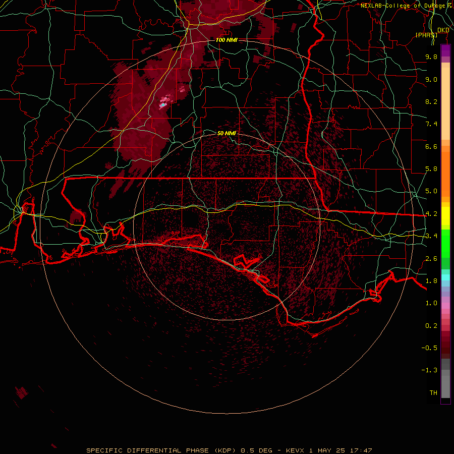Viewport: 454px width, 454px height.
Task: Click the -0.5 value on color scale
Action: click(429, 348)
